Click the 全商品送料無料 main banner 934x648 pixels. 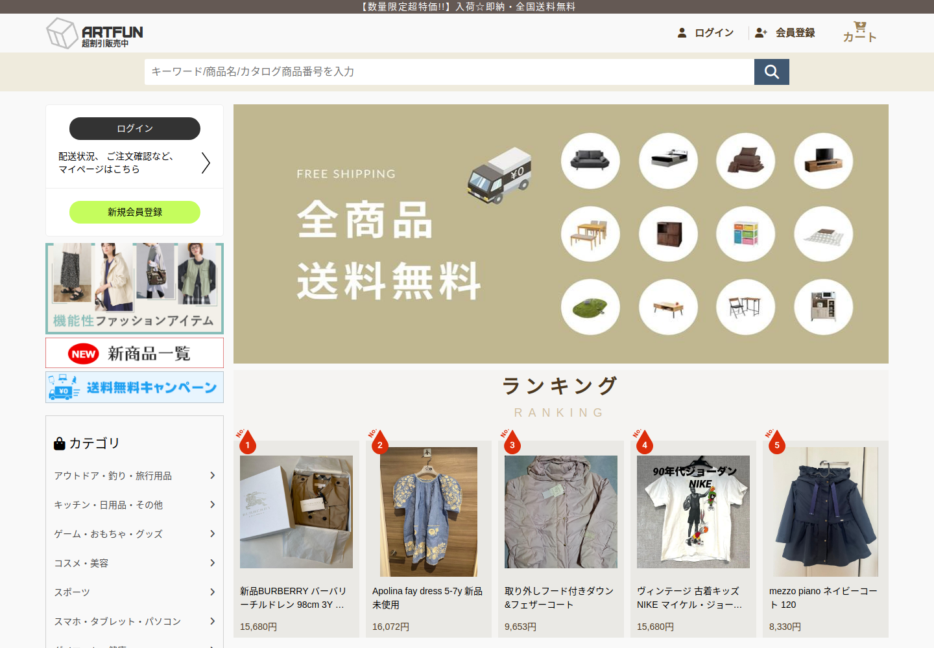pos(561,234)
